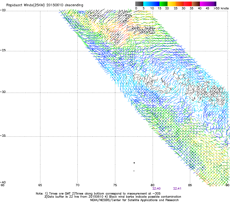230x202 pixels.
Task: Click the '>50 knots' legend label
Action: [x=221, y=8]
